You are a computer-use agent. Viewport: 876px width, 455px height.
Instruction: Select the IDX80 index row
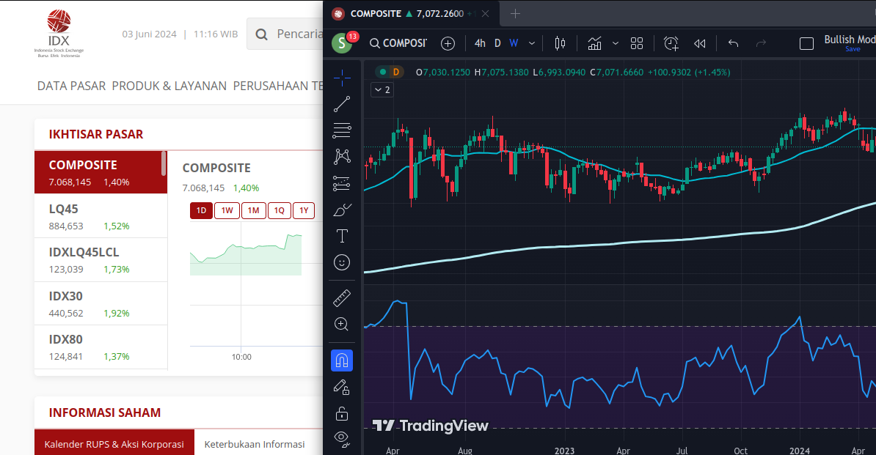(x=101, y=347)
